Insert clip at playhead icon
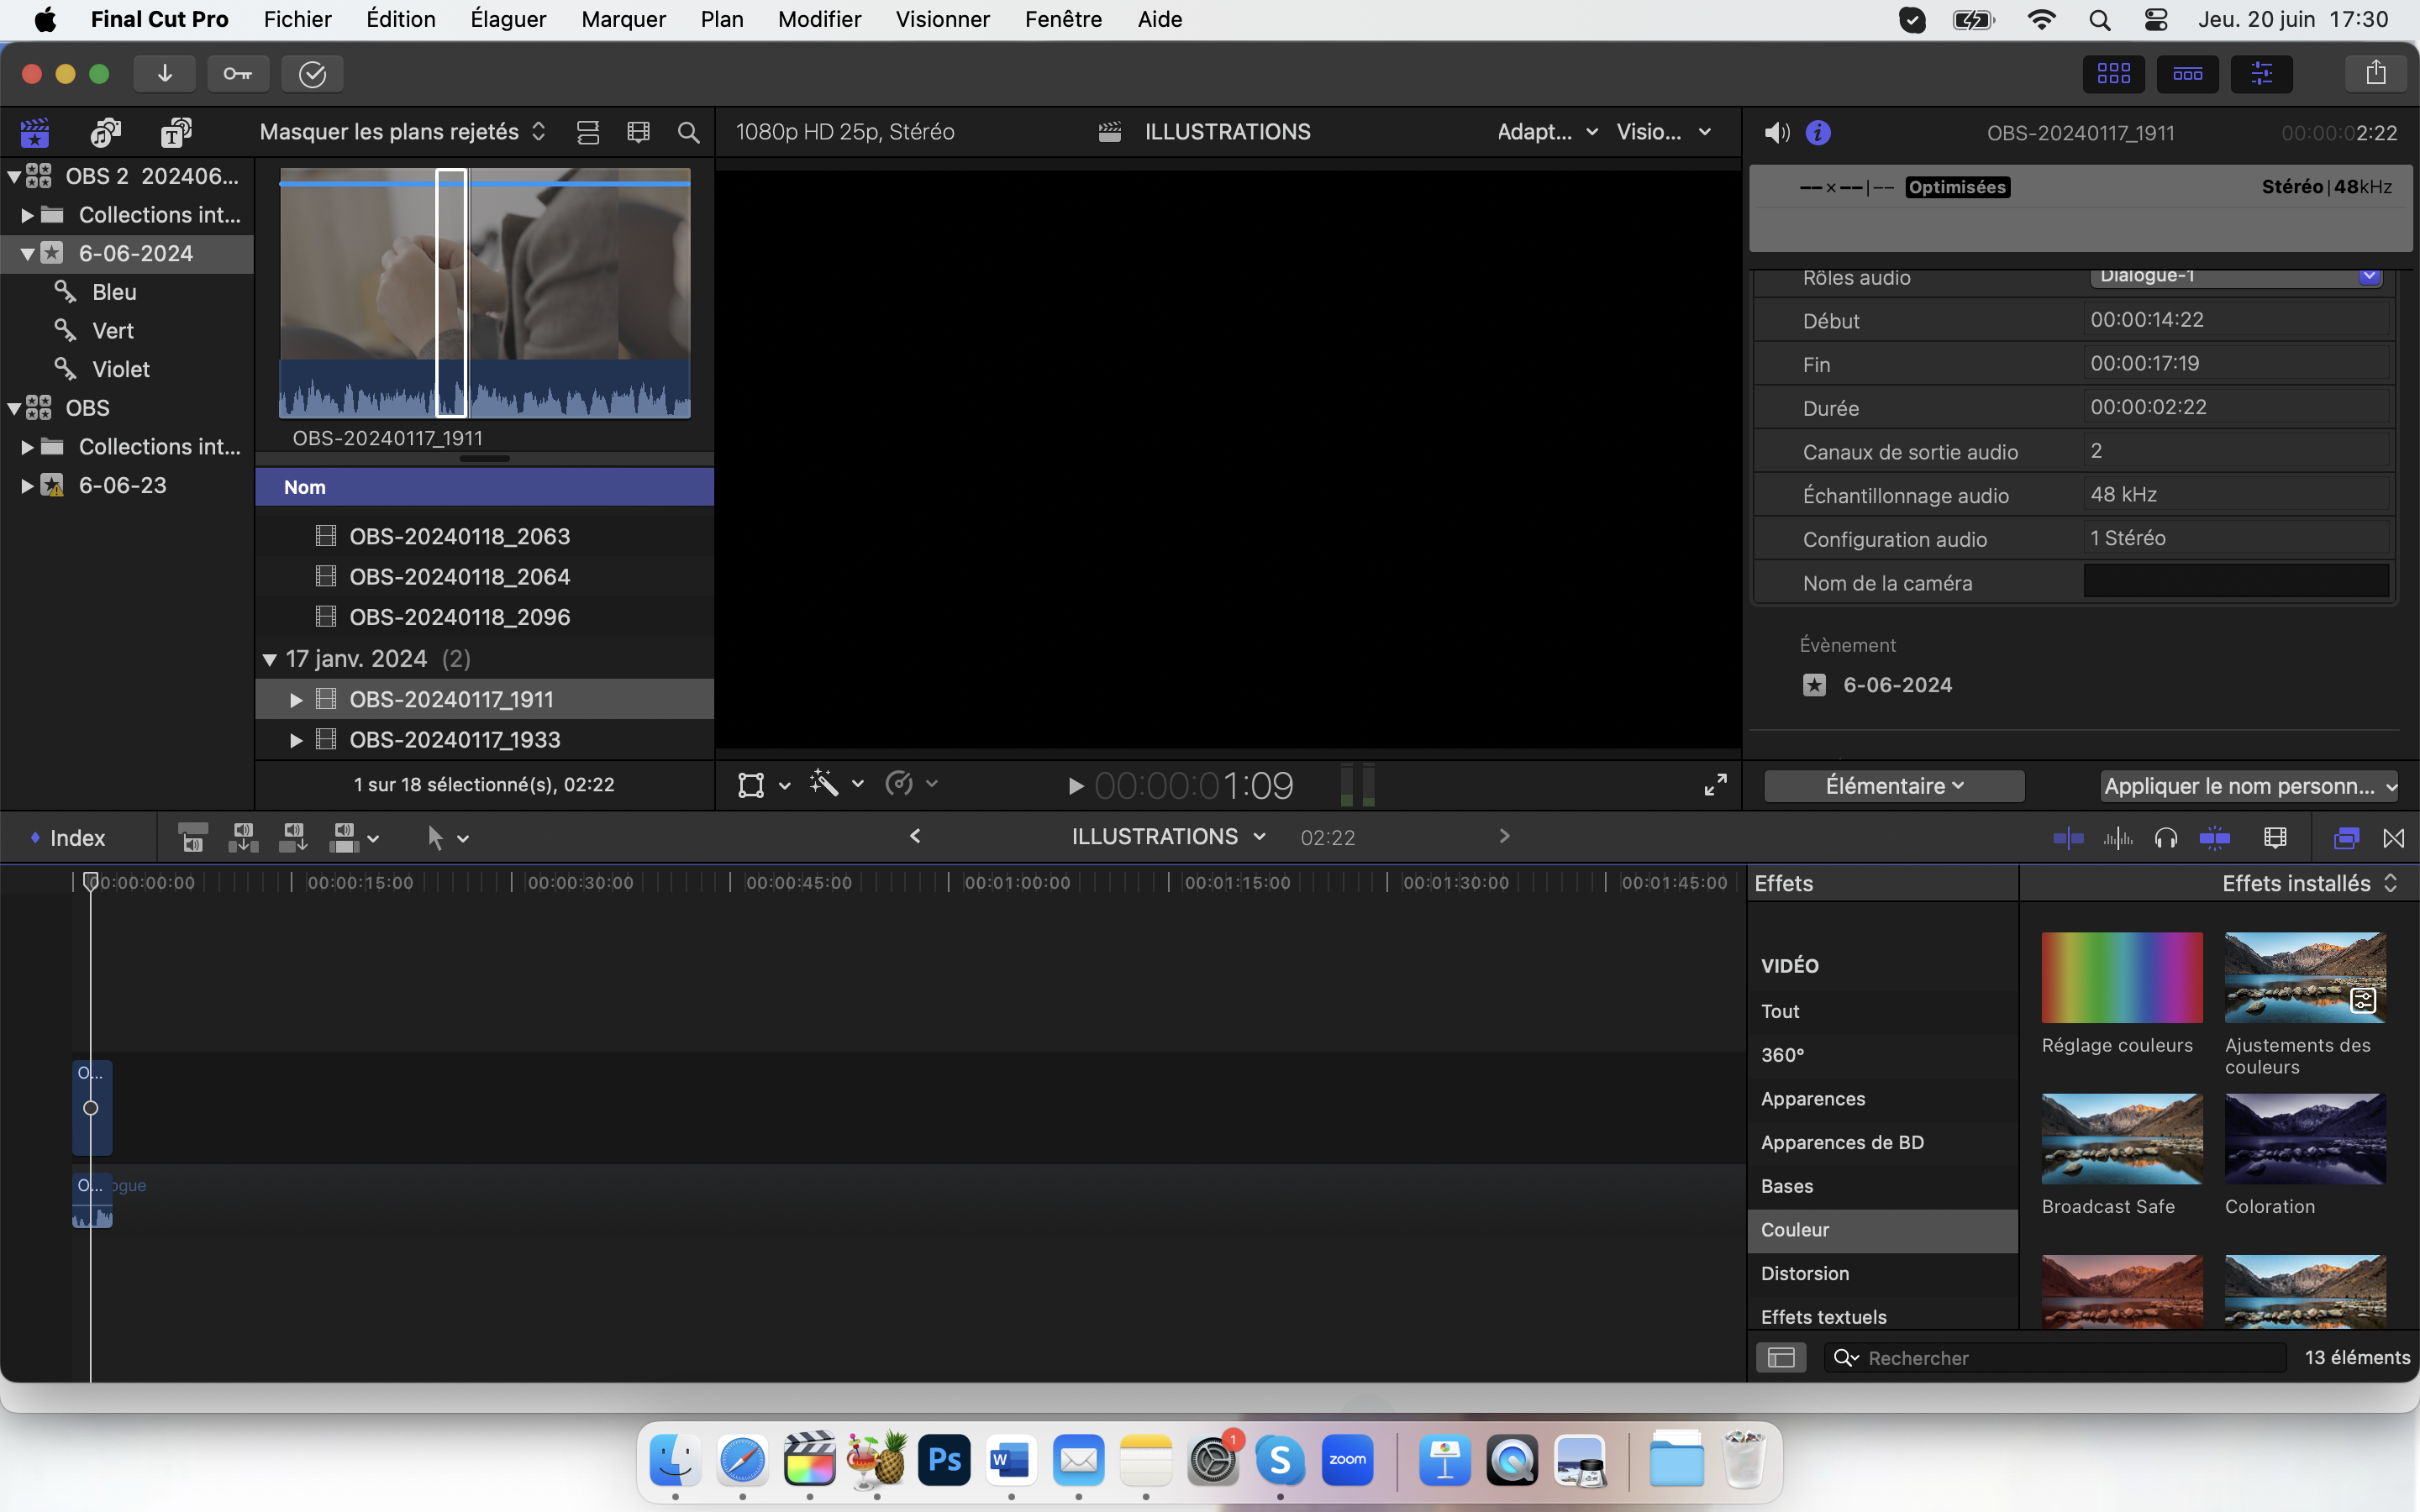The height and width of the screenshot is (1512, 2420). (x=243, y=838)
